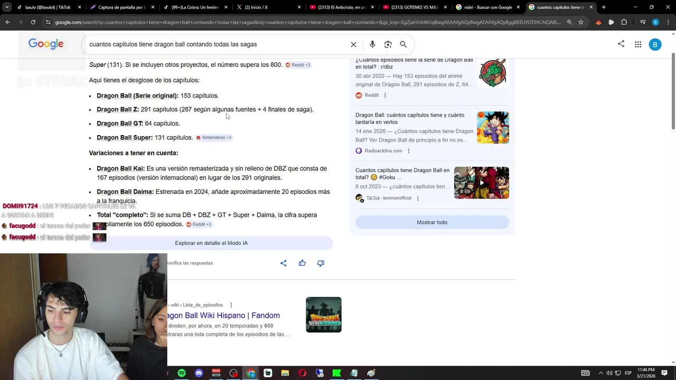This screenshot has height=380, width=676.
Task: Open more options for the Reddit result
Action: click(385, 96)
